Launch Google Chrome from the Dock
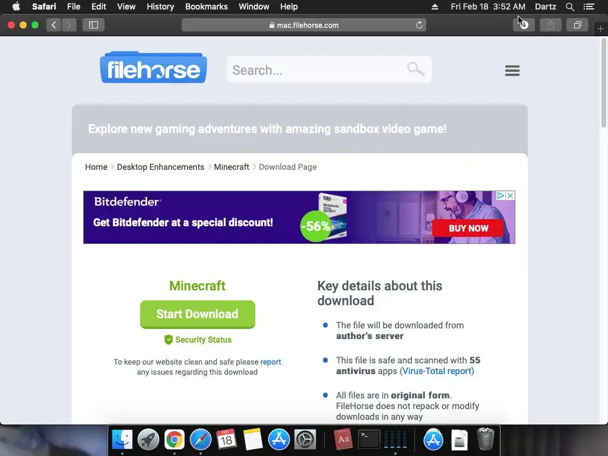Viewport: 608px width, 456px height. (175, 440)
